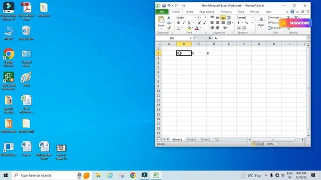
Task: Increase cell indent
Action: (218, 28)
